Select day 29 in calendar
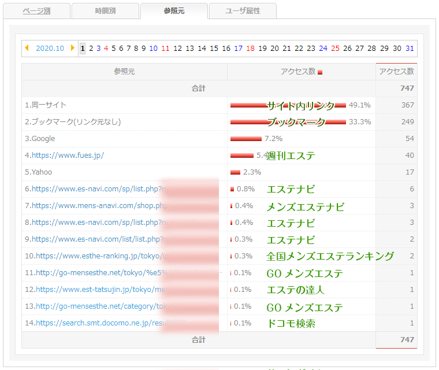 pyautogui.click(x=384, y=48)
